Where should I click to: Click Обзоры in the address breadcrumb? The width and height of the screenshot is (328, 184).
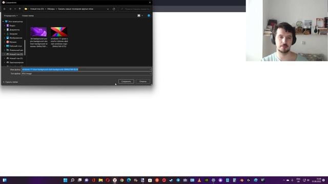point(51,9)
